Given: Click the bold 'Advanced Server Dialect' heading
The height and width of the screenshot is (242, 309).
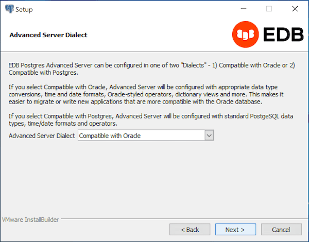Looking at the screenshot, I should tap(48, 35).
